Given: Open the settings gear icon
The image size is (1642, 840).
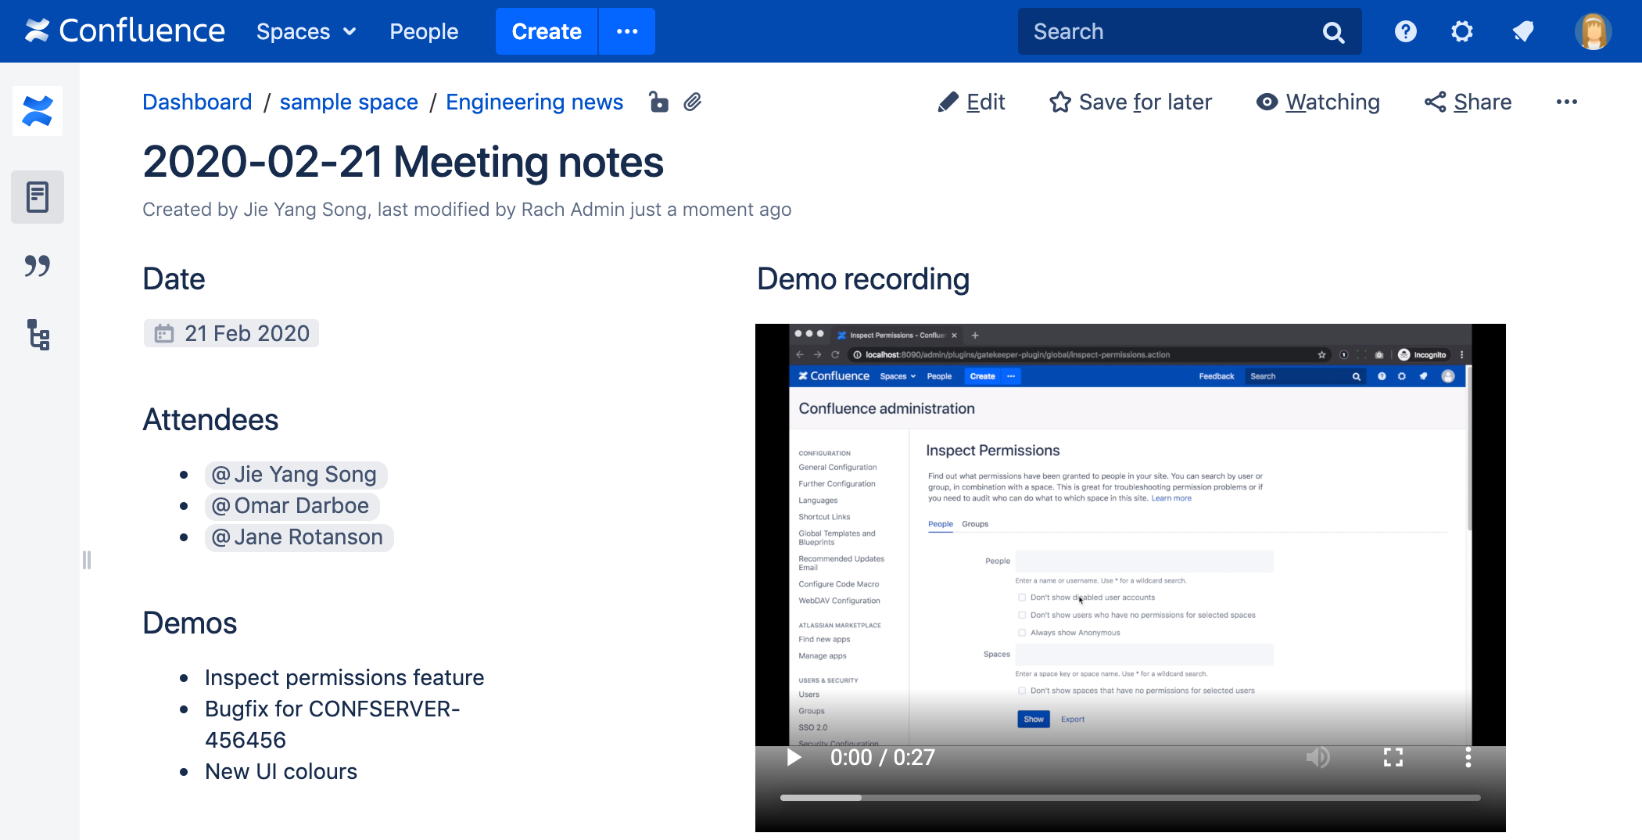Looking at the screenshot, I should pos(1461,31).
